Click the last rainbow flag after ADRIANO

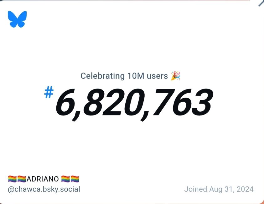pos(75,179)
